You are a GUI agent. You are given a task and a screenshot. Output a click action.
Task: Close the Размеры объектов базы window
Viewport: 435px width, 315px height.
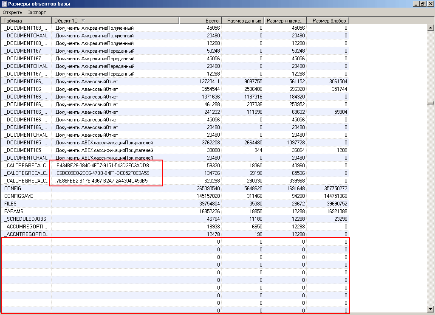click(431, 3)
